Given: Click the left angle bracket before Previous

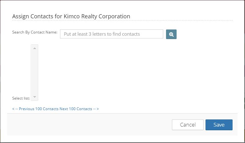Looking at the screenshot, I should coord(13,109).
